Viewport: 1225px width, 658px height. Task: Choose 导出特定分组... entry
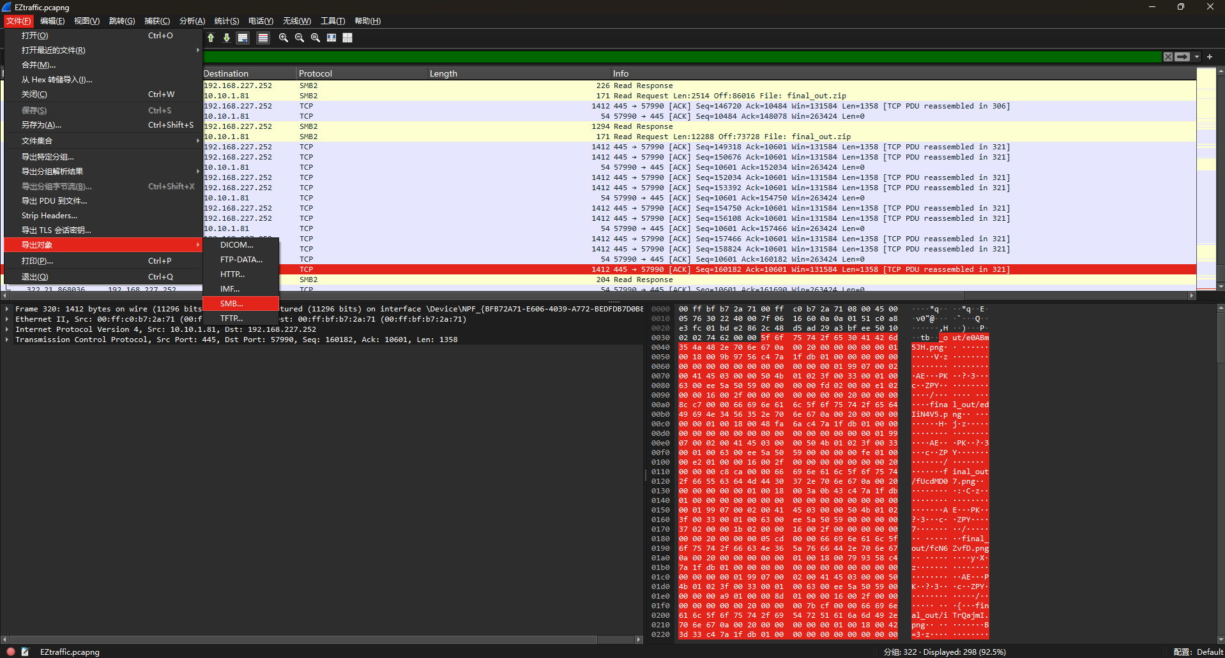pyautogui.click(x=103, y=157)
